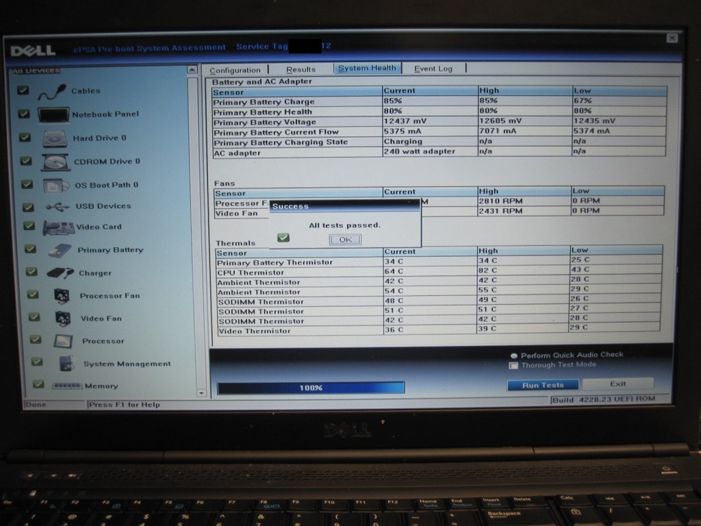This screenshot has height=526, width=701.
Task: Click the Primary Battery Thermistor label
Action: [275, 262]
